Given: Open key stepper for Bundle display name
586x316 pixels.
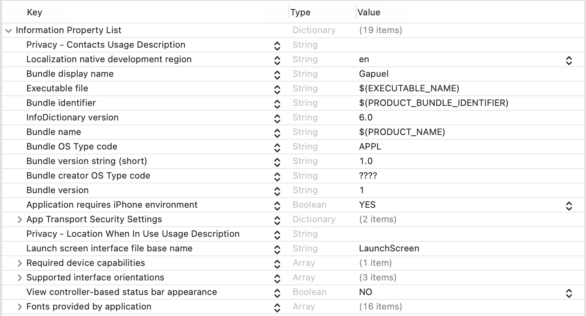Looking at the screenshot, I should [x=277, y=75].
